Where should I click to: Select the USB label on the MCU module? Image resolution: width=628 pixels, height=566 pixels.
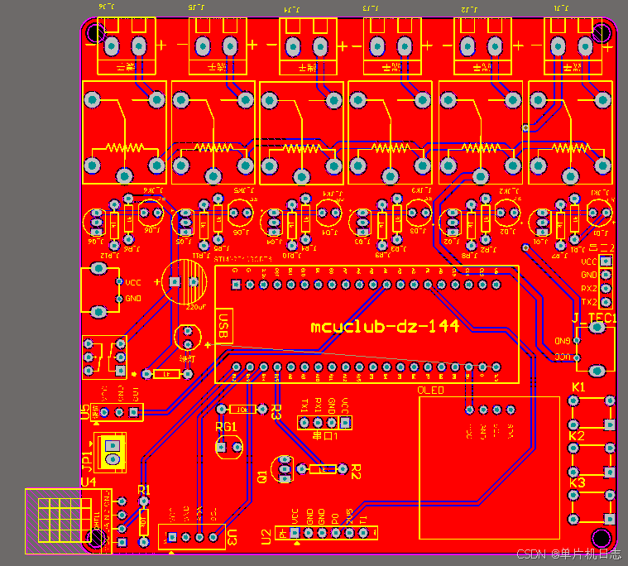[223, 326]
